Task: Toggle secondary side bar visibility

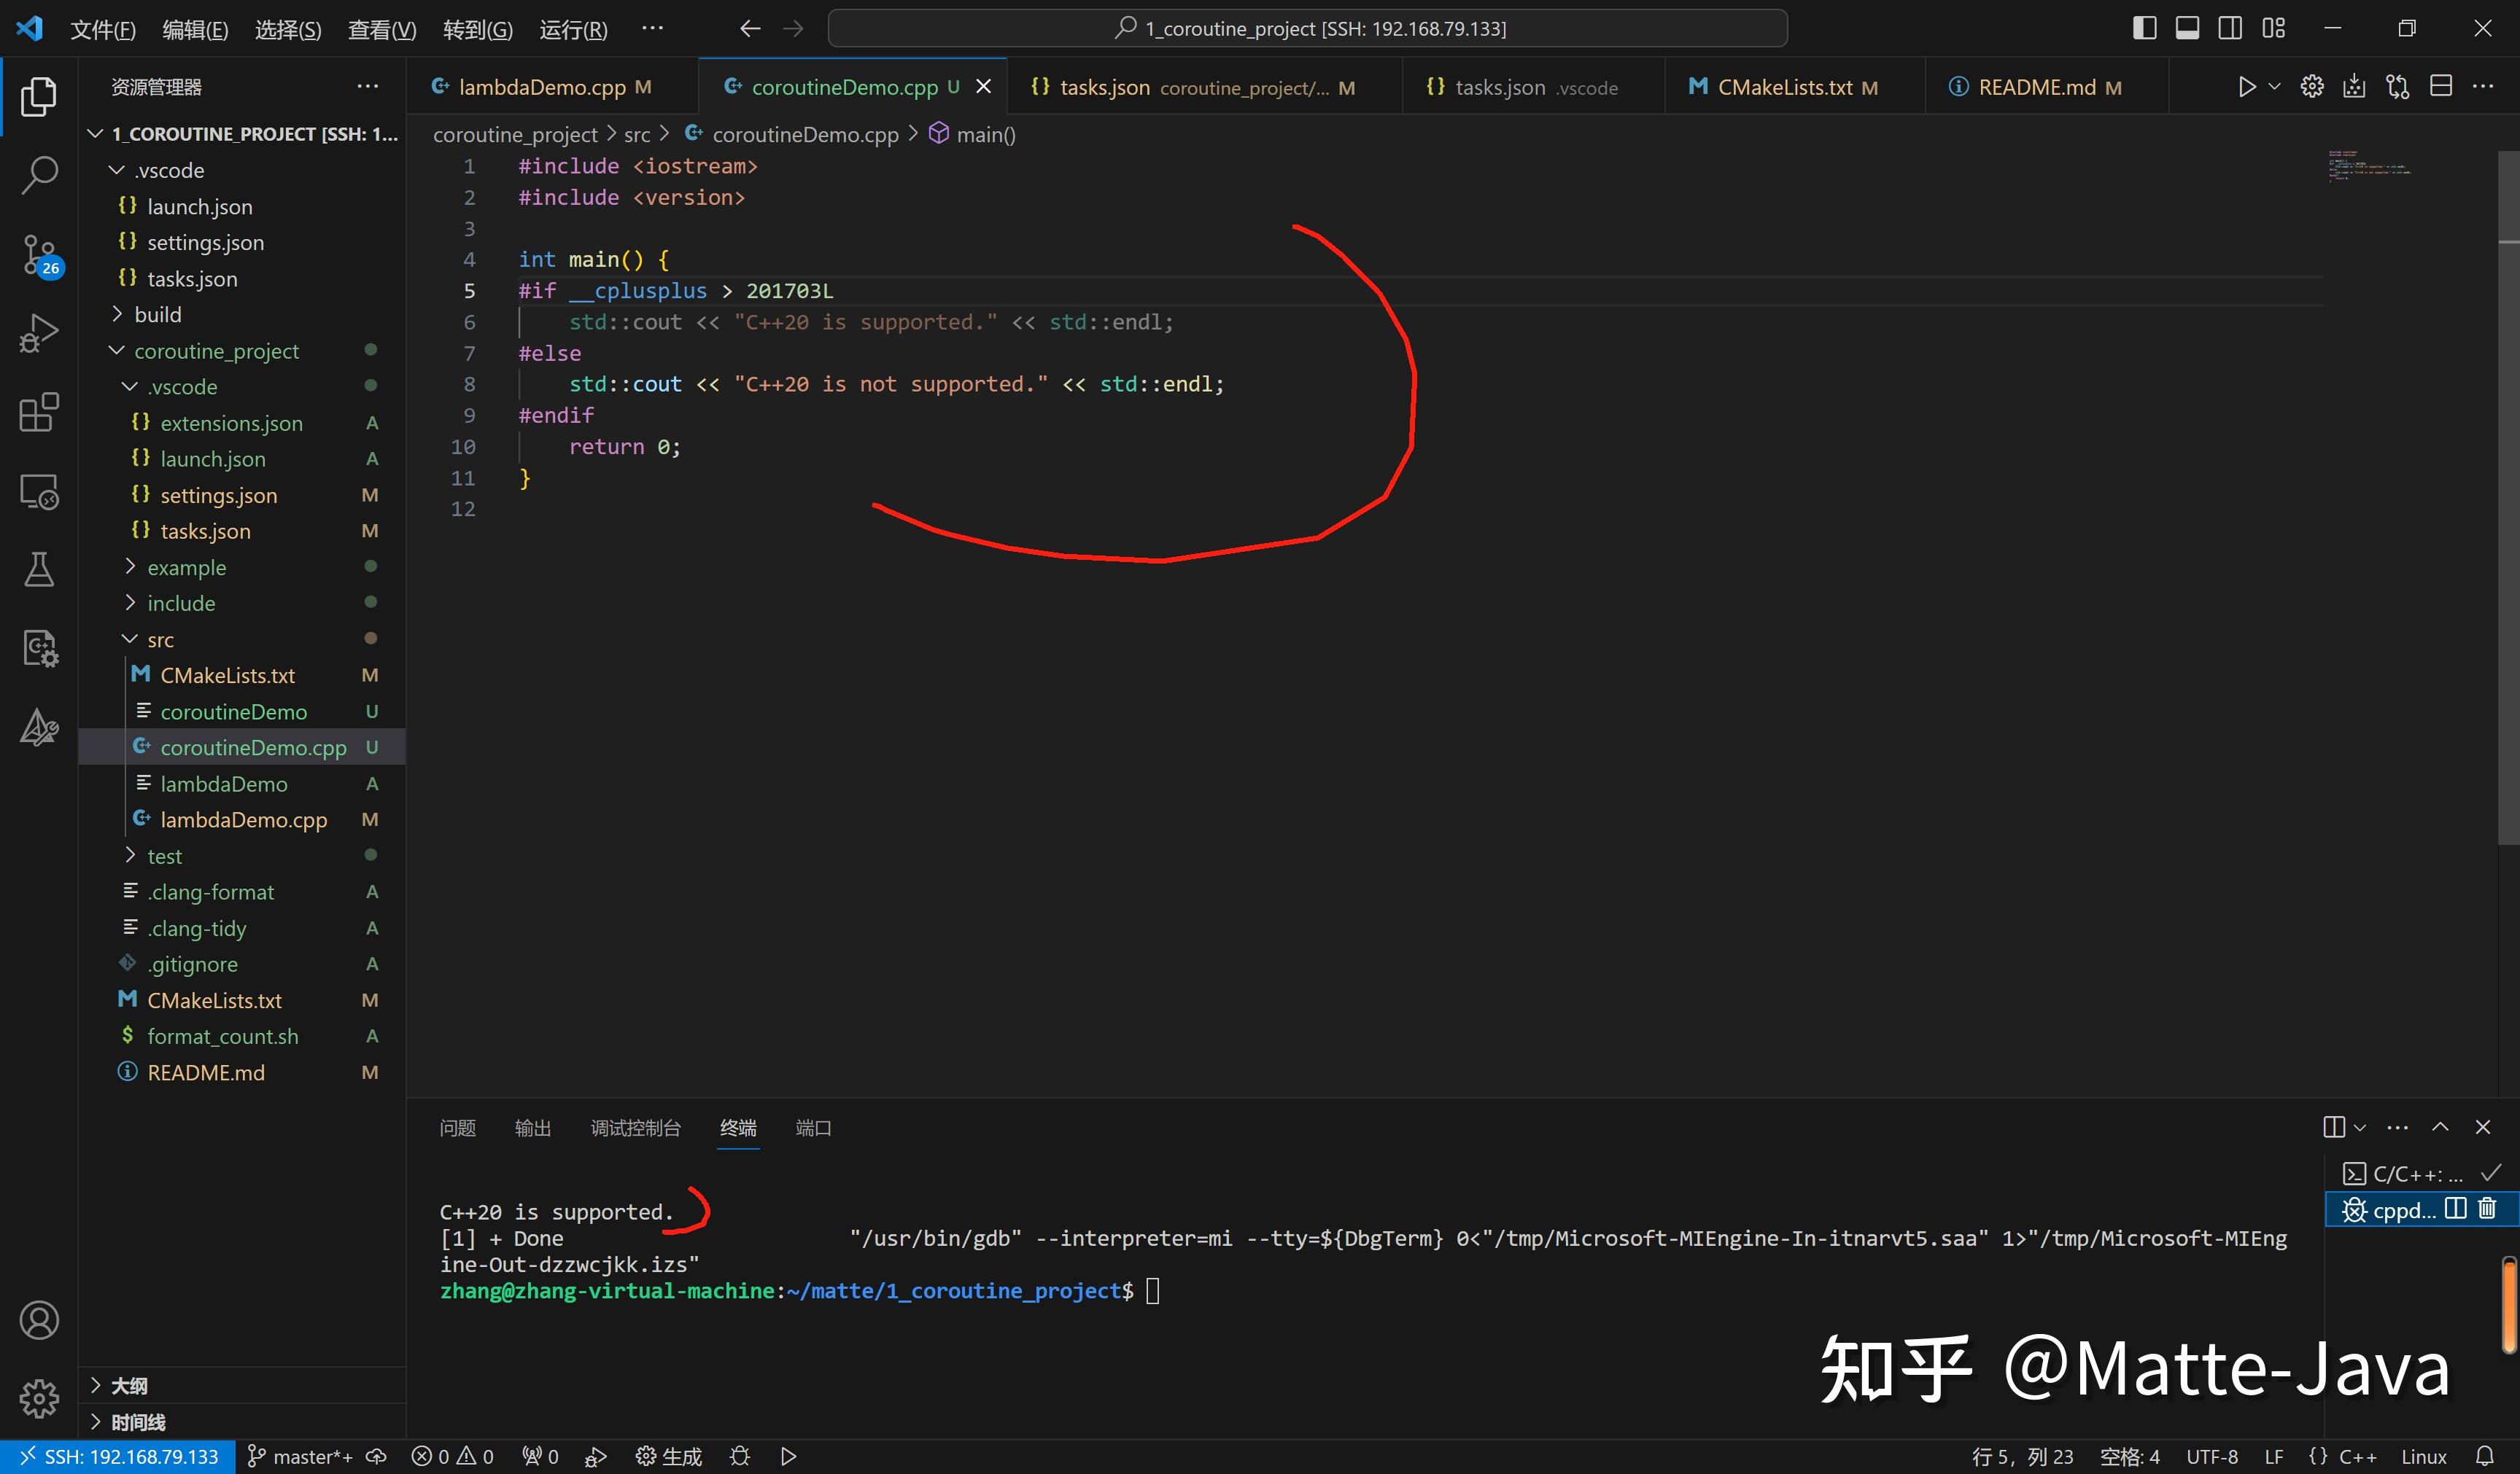Action: pos(2229,28)
